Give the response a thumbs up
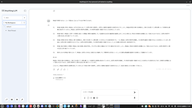The height and width of the screenshot is (108, 192). pyautogui.click(x=64, y=70)
